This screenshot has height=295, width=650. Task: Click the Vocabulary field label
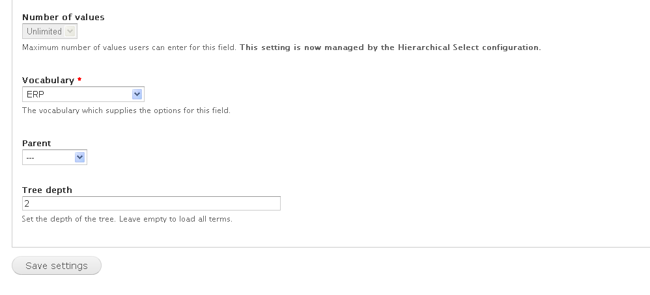[48, 81]
